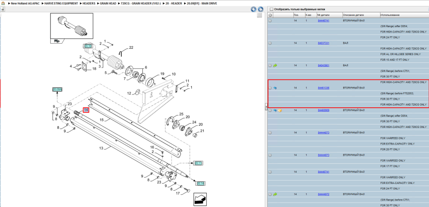
Task: Click blue arrow icon in 84461336 row
Action: [275, 88]
